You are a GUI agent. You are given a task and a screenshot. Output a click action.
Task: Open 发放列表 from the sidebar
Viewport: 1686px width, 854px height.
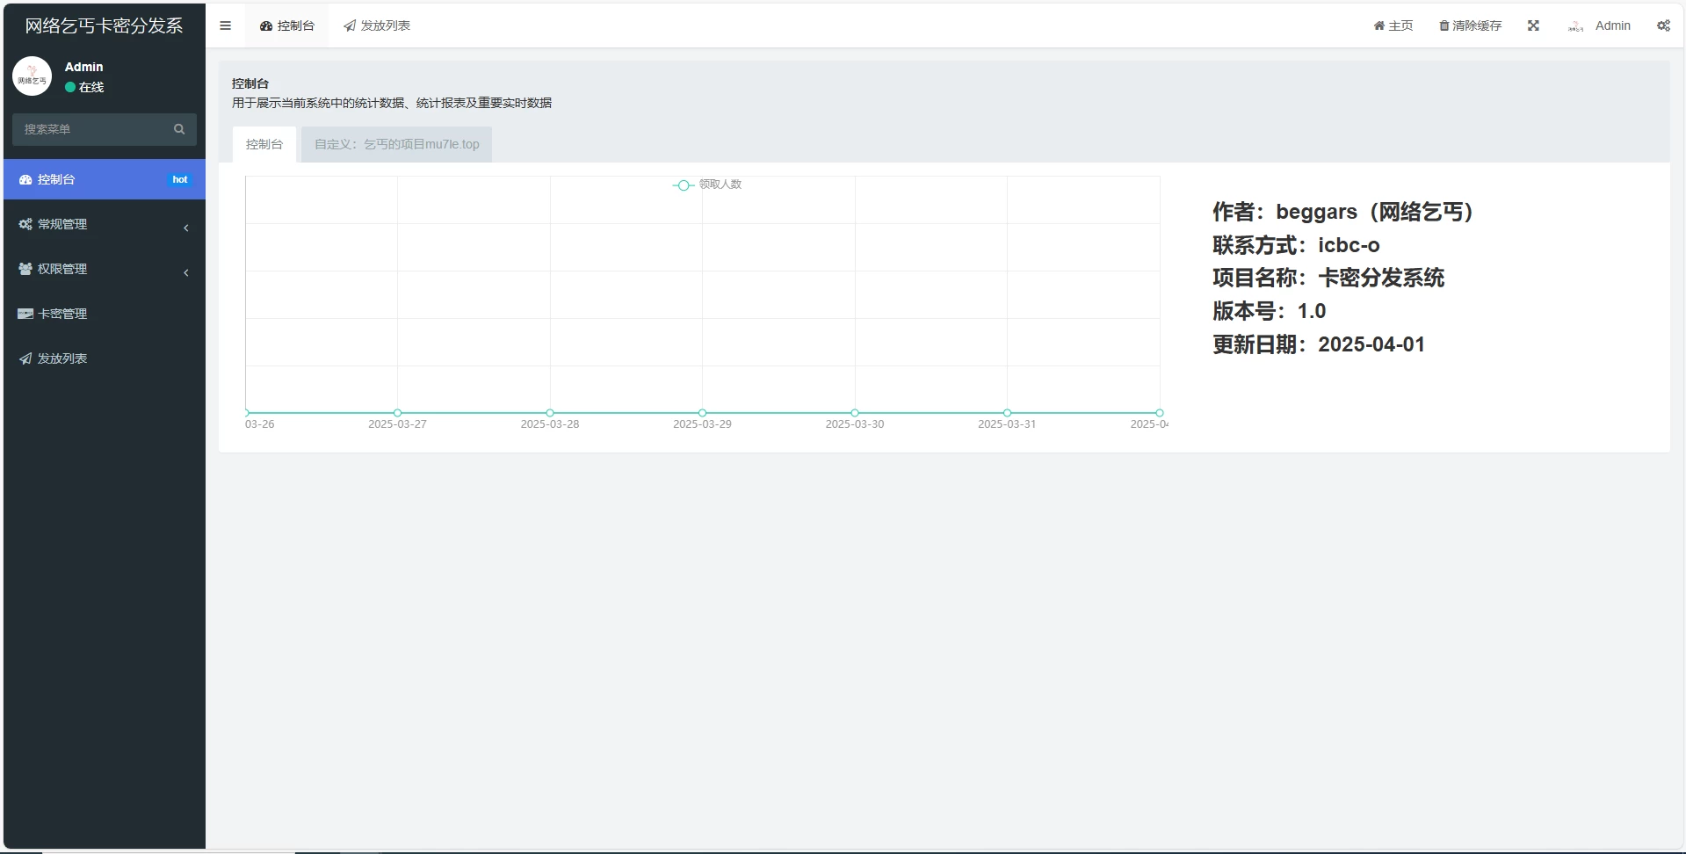pos(62,358)
